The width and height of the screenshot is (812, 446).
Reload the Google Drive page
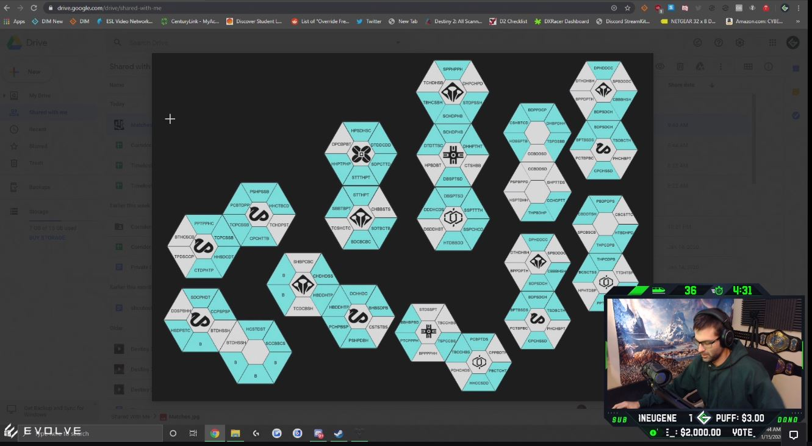coord(34,8)
